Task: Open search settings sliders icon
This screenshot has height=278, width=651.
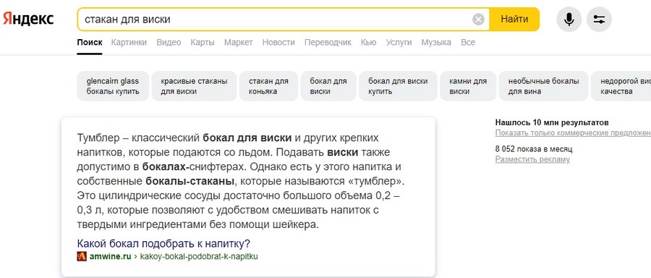Action: point(599,19)
